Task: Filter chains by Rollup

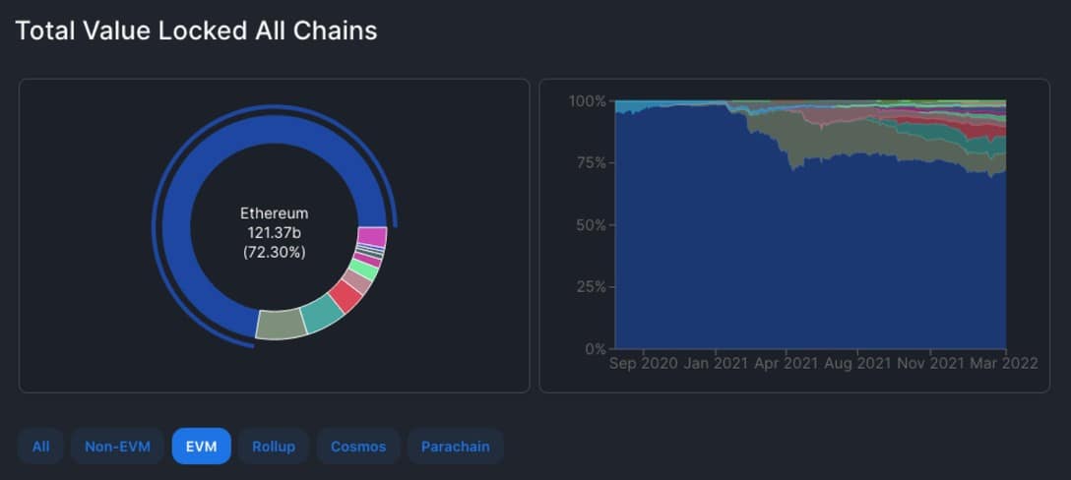Action: 273,446
